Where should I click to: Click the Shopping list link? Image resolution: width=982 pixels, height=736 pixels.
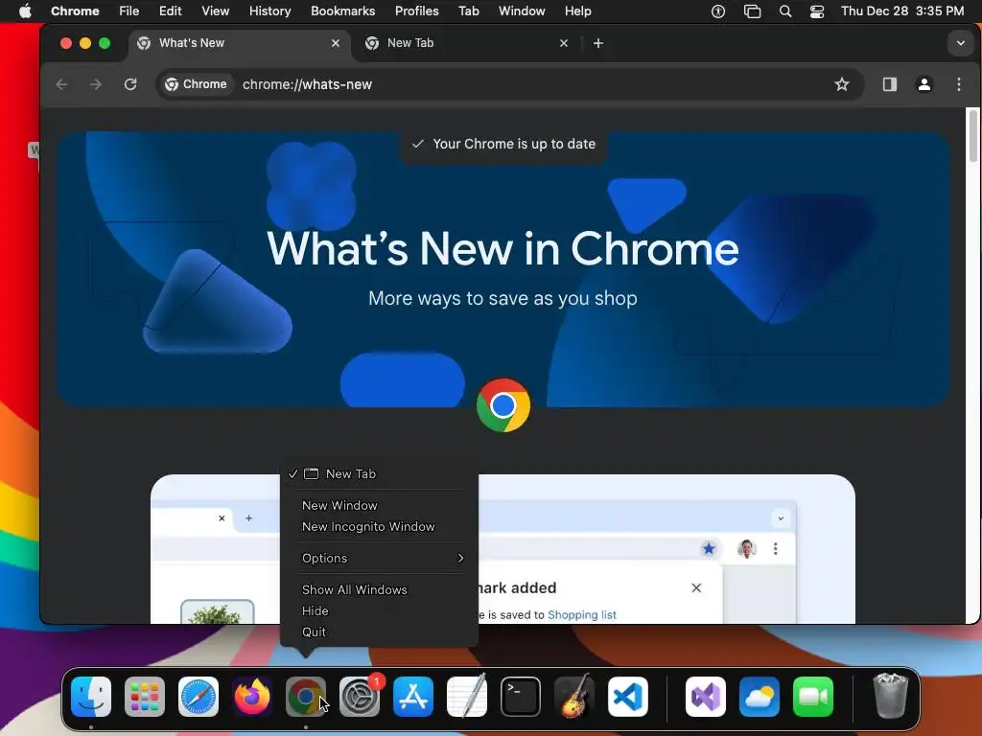[x=582, y=615]
